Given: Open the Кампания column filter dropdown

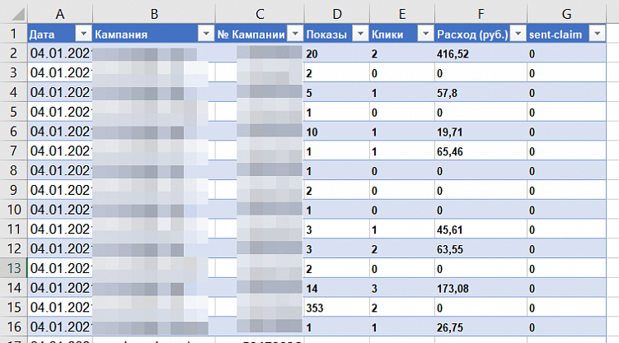Looking at the screenshot, I should point(206,34).
